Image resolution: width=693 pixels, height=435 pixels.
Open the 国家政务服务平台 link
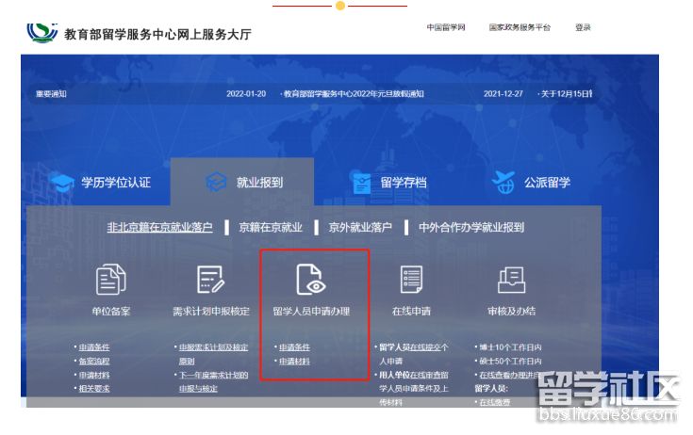tap(520, 28)
